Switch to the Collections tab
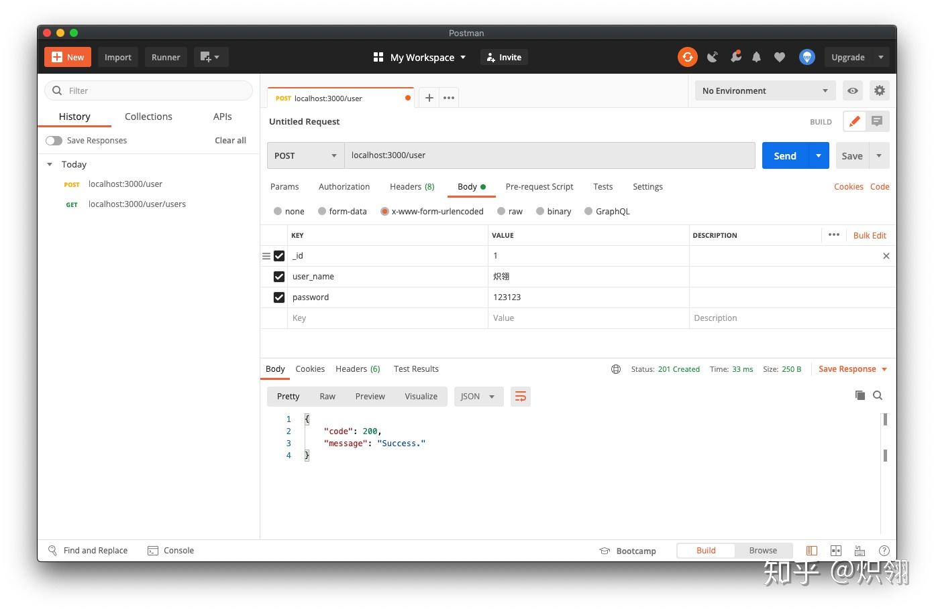 click(x=148, y=117)
